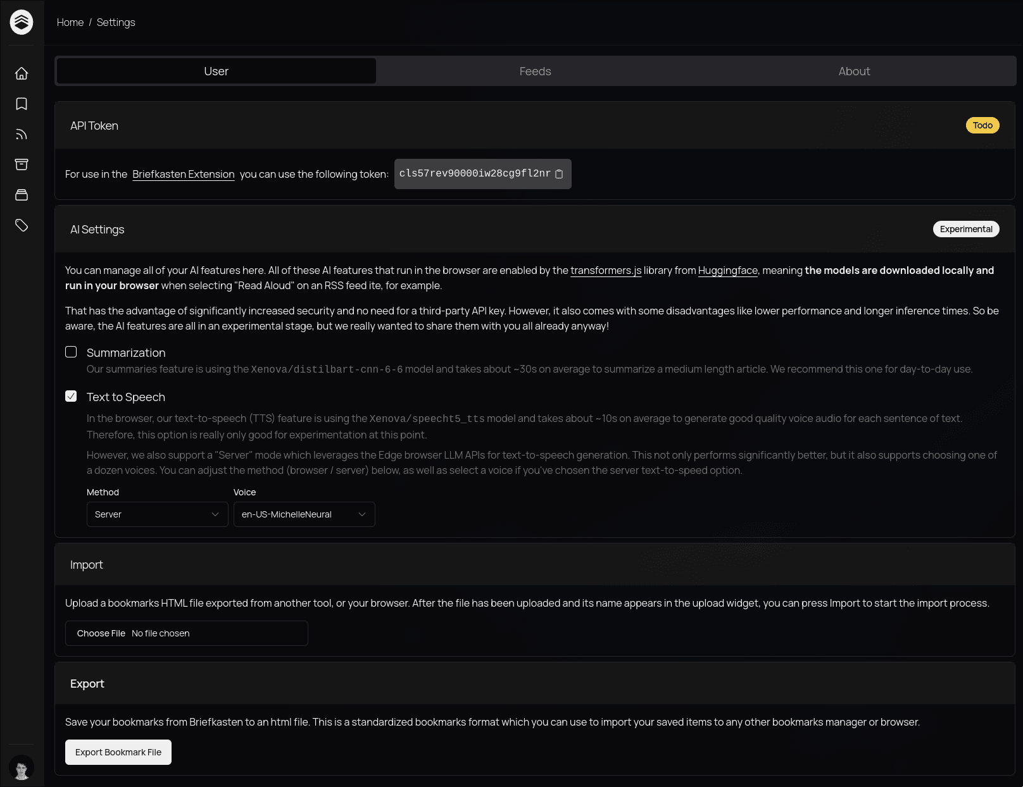The image size is (1023, 787).
Task: Open the Tags icon in the sidebar
Action: coord(22,225)
